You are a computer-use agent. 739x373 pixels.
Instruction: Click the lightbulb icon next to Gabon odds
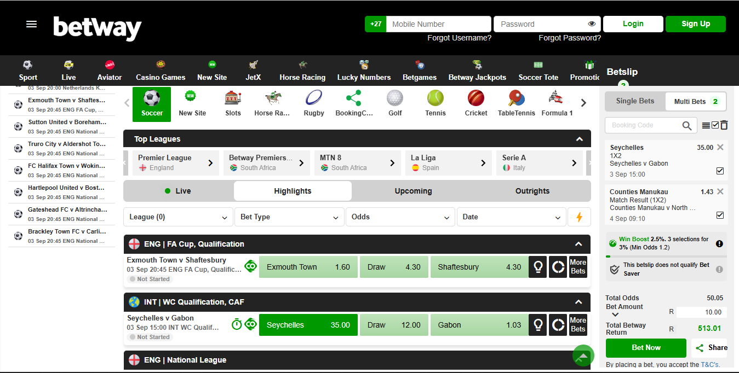click(537, 324)
